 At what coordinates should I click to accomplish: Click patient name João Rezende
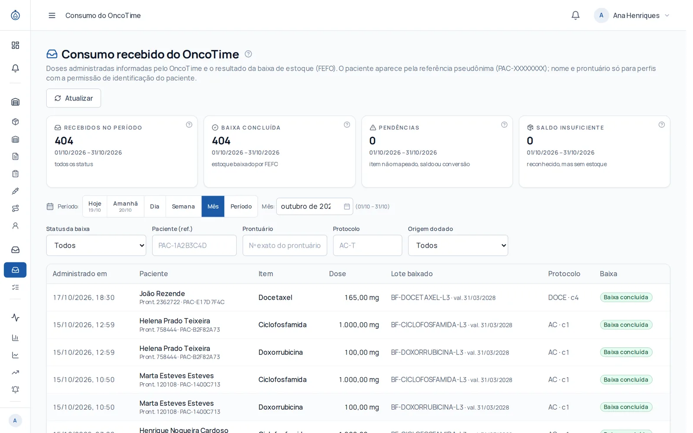[162, 294]
